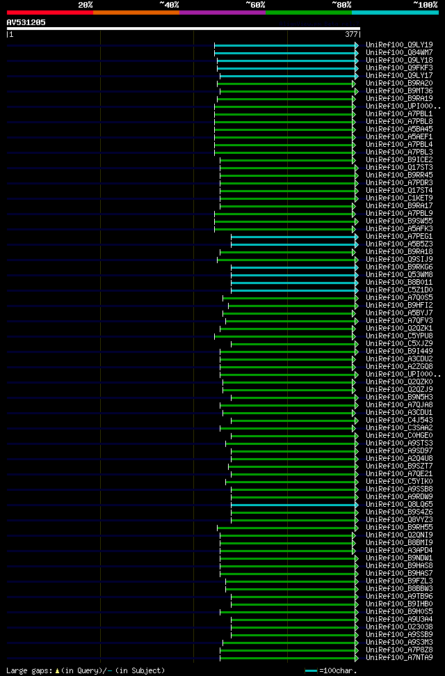Click the cyan alignment bar for UniRef100_A7PEG1
This screenshot has width=445, height=676.
pyautogui.click(x=295, y=237)
